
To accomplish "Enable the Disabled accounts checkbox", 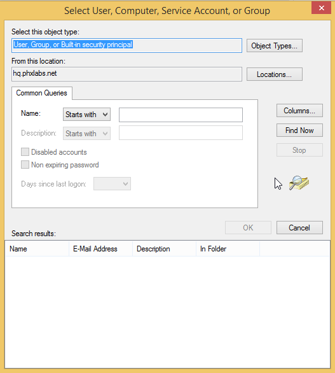I will click(25, 151).
